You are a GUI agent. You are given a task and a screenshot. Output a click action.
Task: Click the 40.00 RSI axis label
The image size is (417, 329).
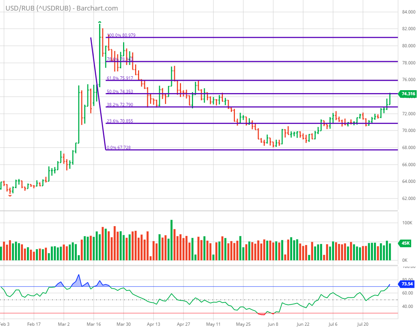(408, 306)
